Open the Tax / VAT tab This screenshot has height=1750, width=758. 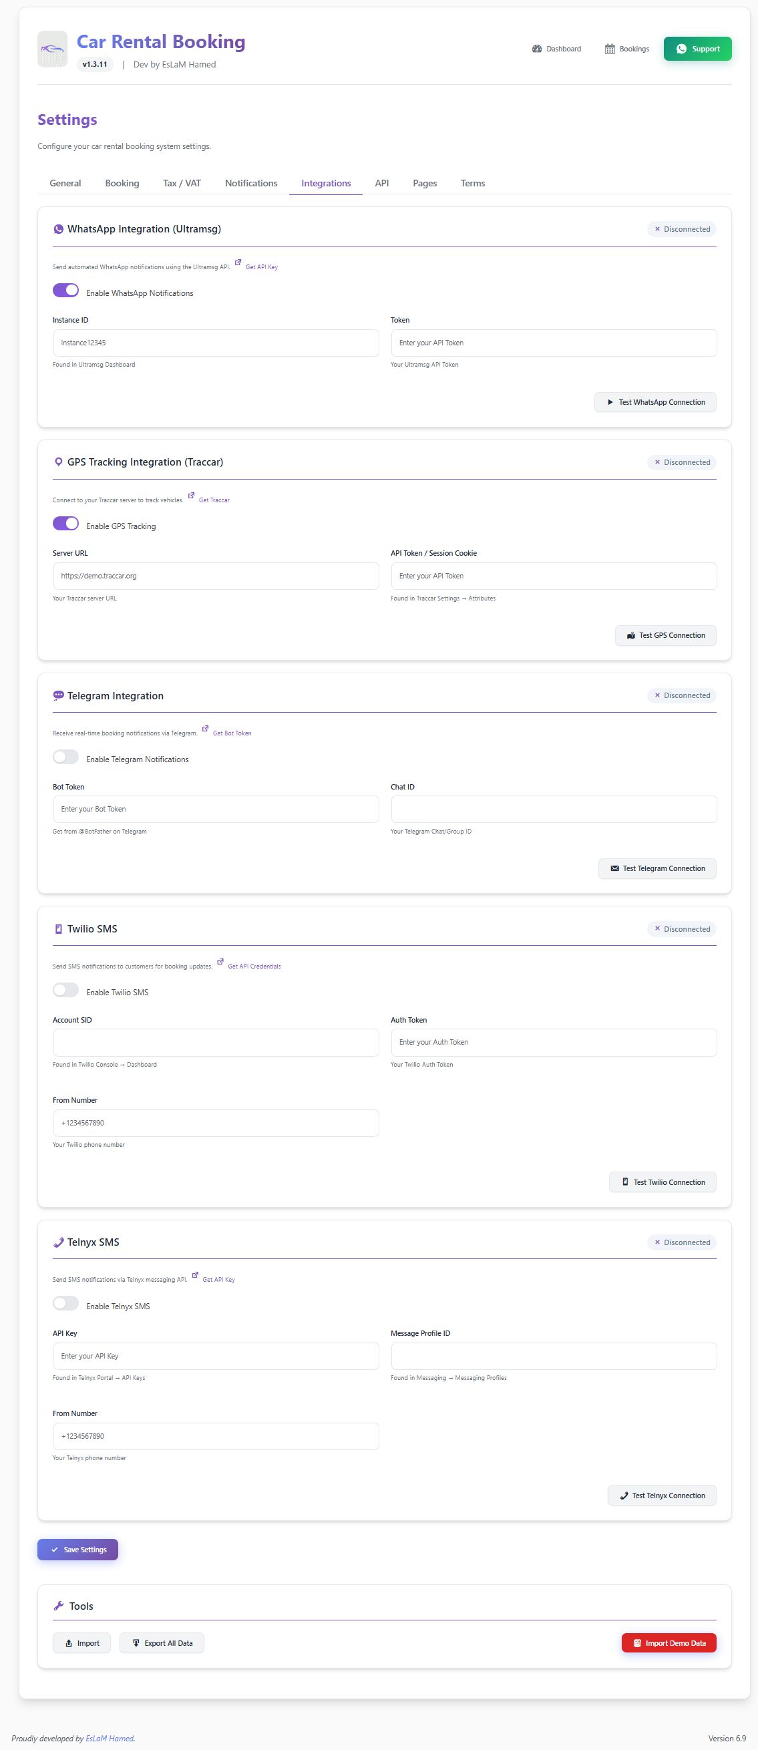coord(182,184)
